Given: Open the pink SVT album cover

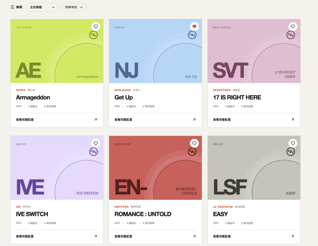Looking at the screenshot, I should click(x=254, y=51).
